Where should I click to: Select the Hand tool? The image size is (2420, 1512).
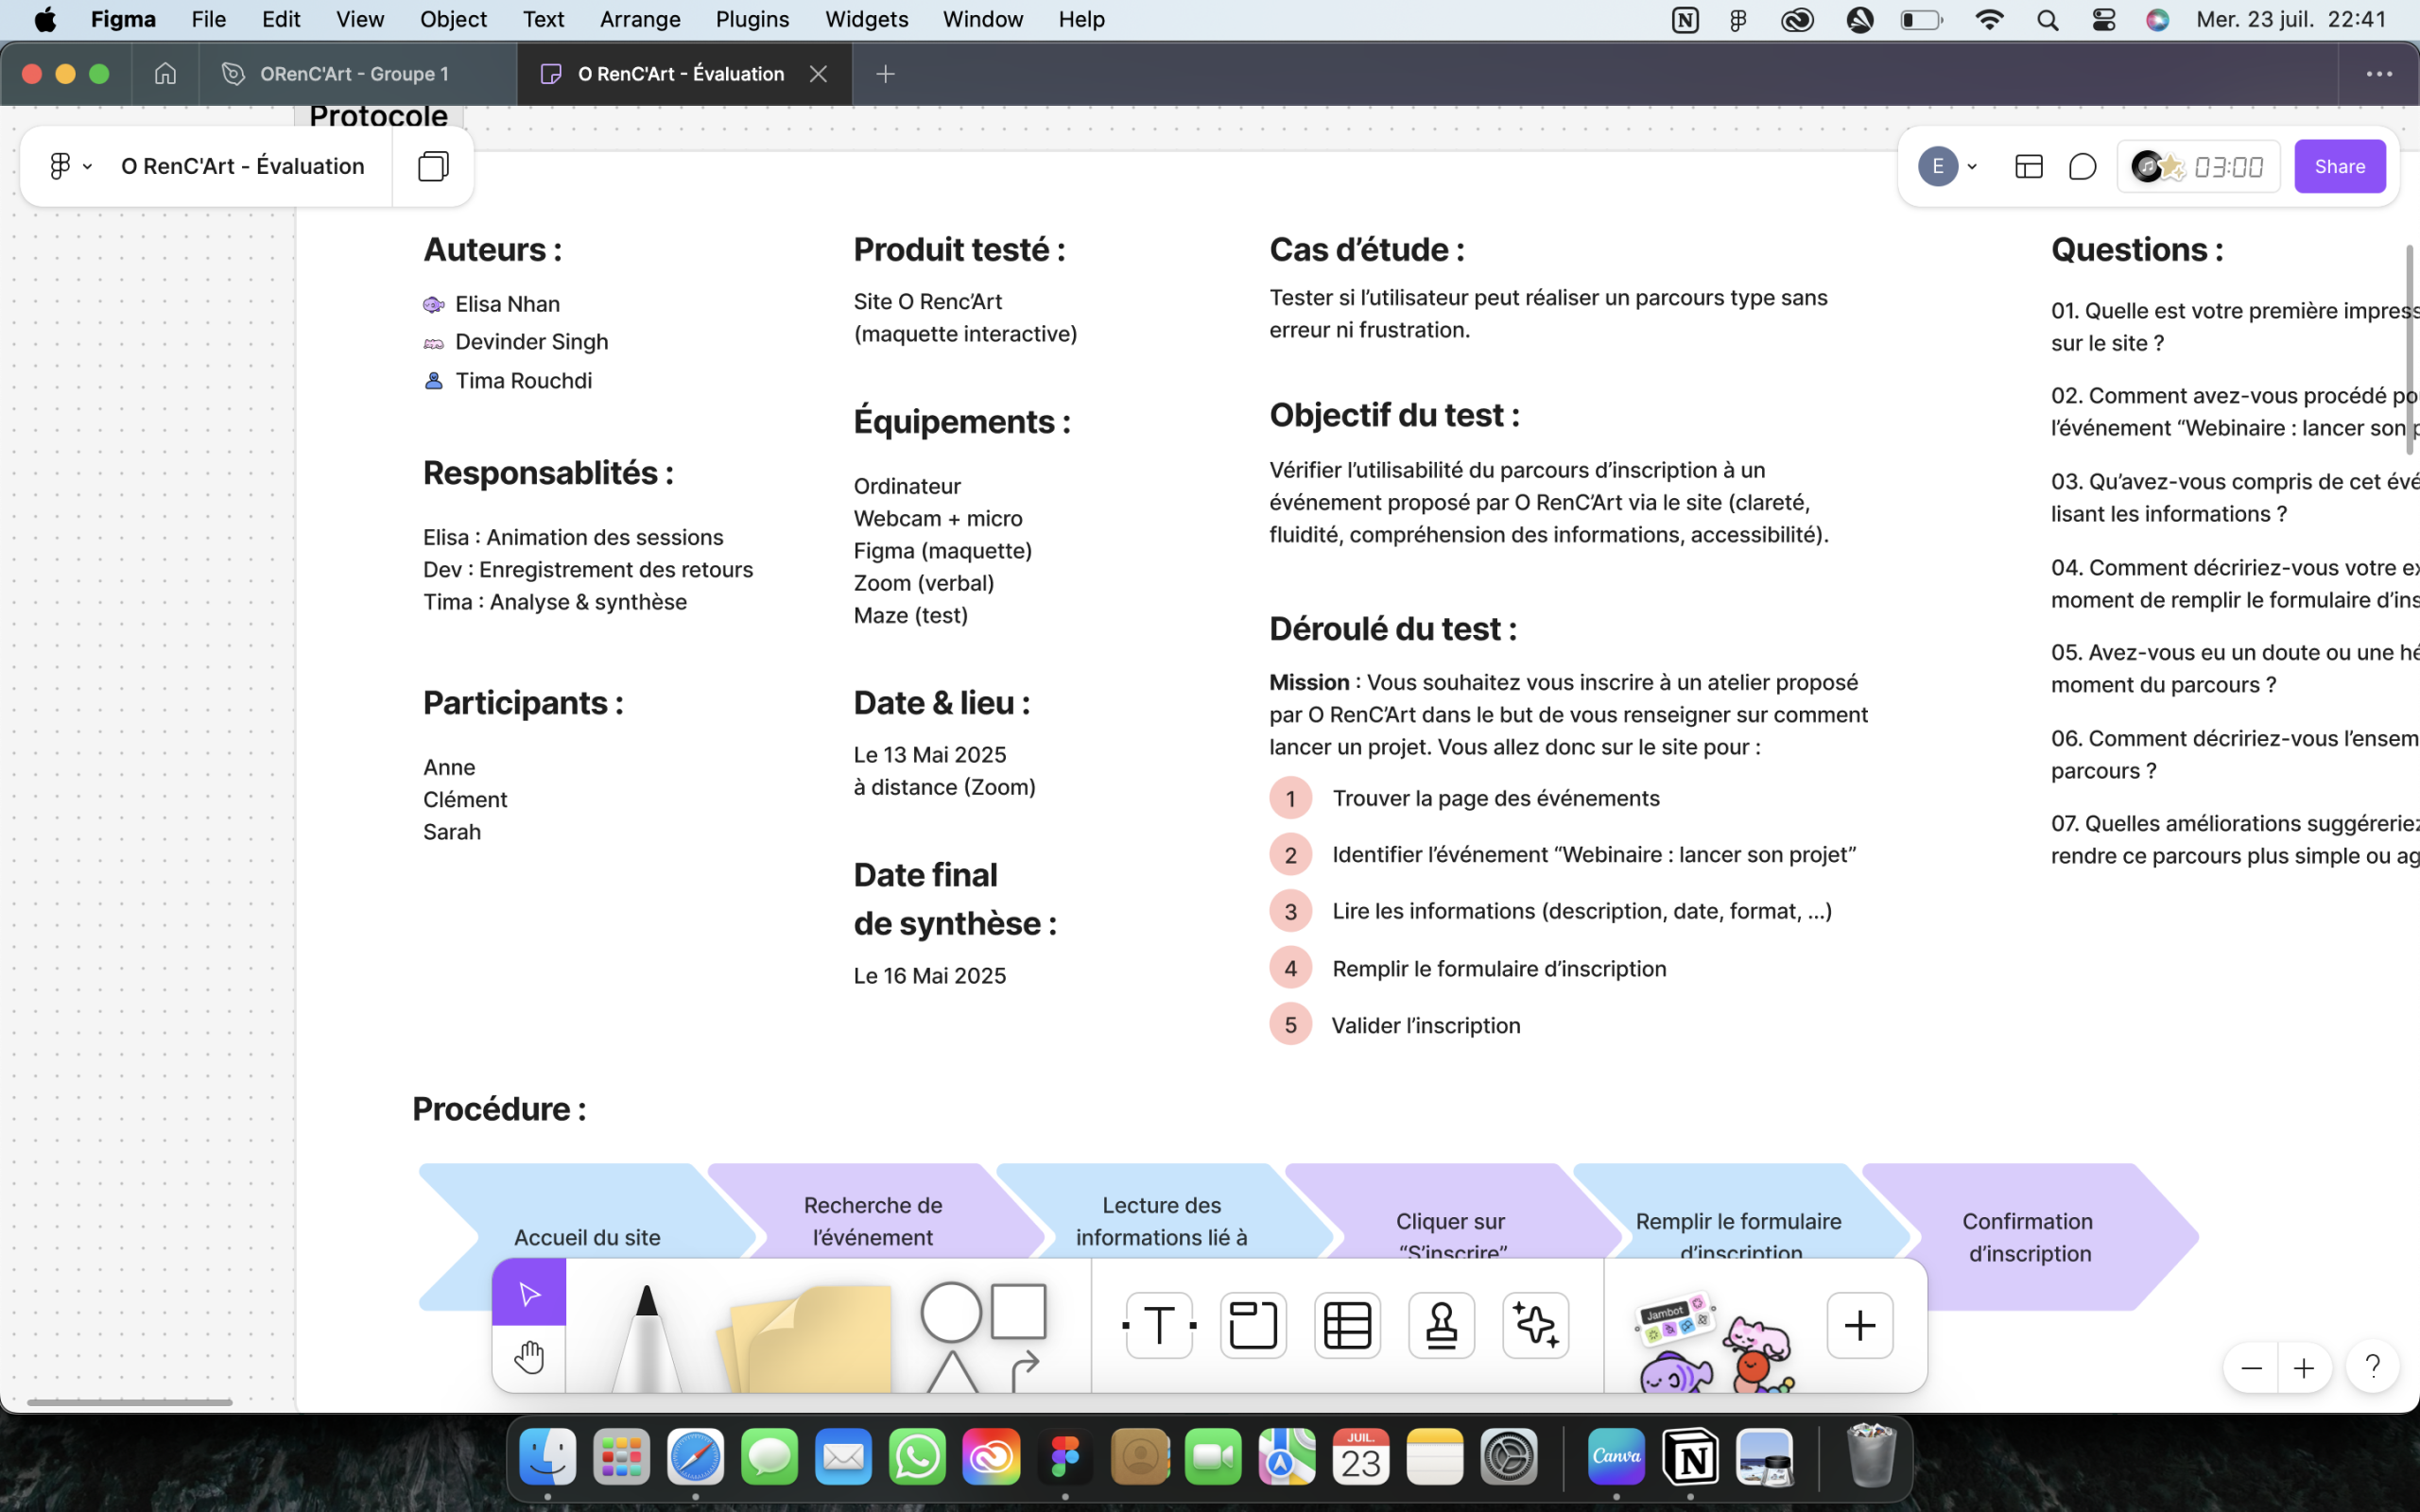tap(529, 1357)
